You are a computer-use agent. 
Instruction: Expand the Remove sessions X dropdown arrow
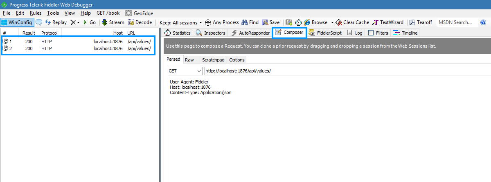click(78, 22)
